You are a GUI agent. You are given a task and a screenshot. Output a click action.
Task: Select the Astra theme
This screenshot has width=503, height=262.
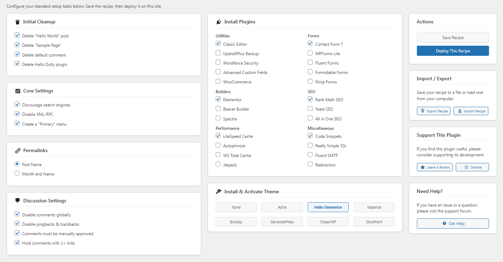(x=282, y=207)
